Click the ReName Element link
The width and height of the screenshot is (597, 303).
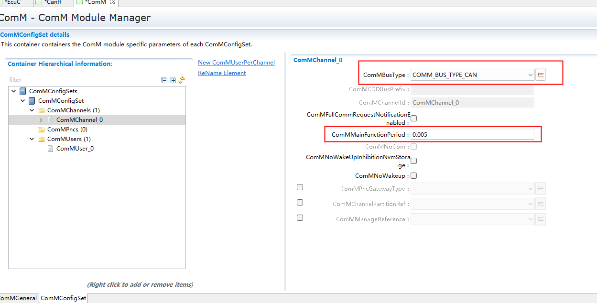[x=222, y=73]
